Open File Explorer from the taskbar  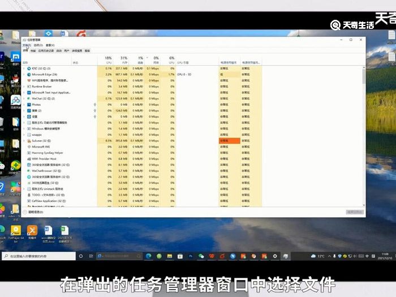coord(170,256)
